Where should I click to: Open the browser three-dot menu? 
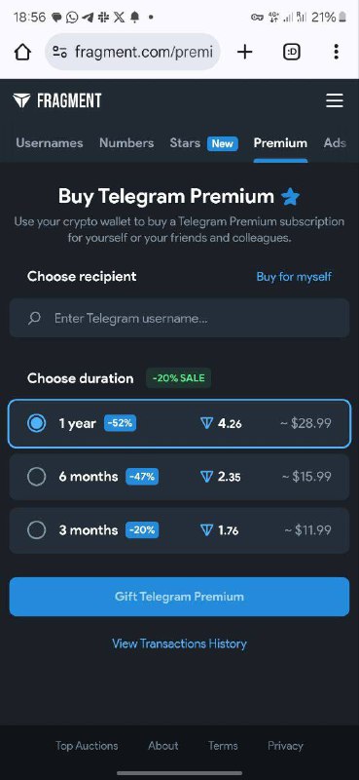click(337, 52)
